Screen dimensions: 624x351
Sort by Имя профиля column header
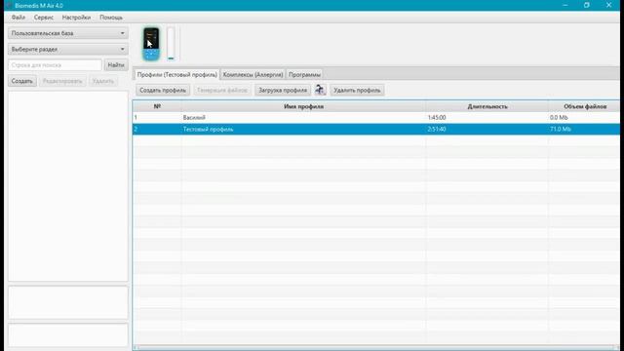303,106
